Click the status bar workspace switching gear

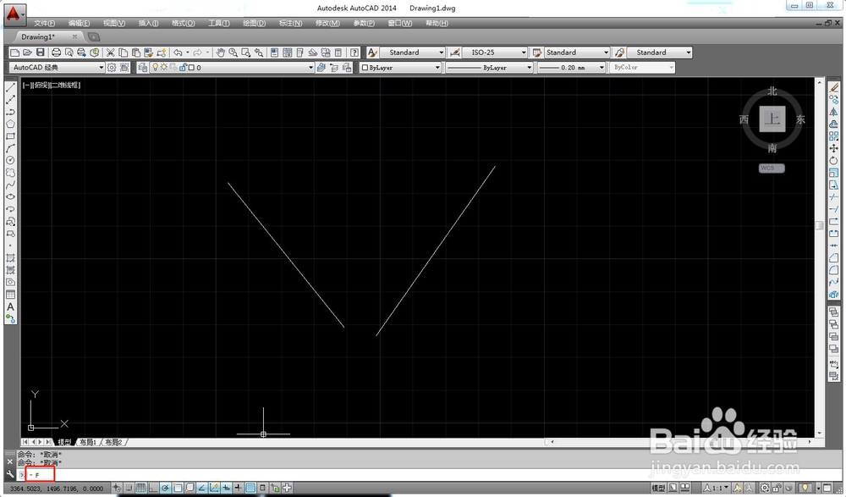point(765,488)
